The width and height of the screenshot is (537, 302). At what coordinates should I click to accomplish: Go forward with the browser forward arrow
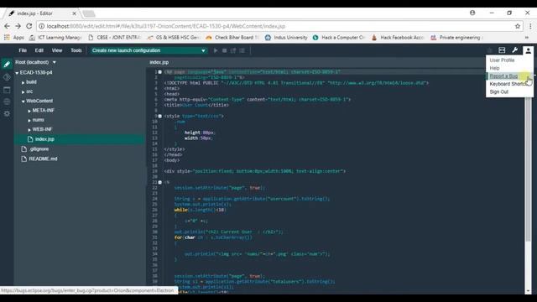[x=18, y=26]
